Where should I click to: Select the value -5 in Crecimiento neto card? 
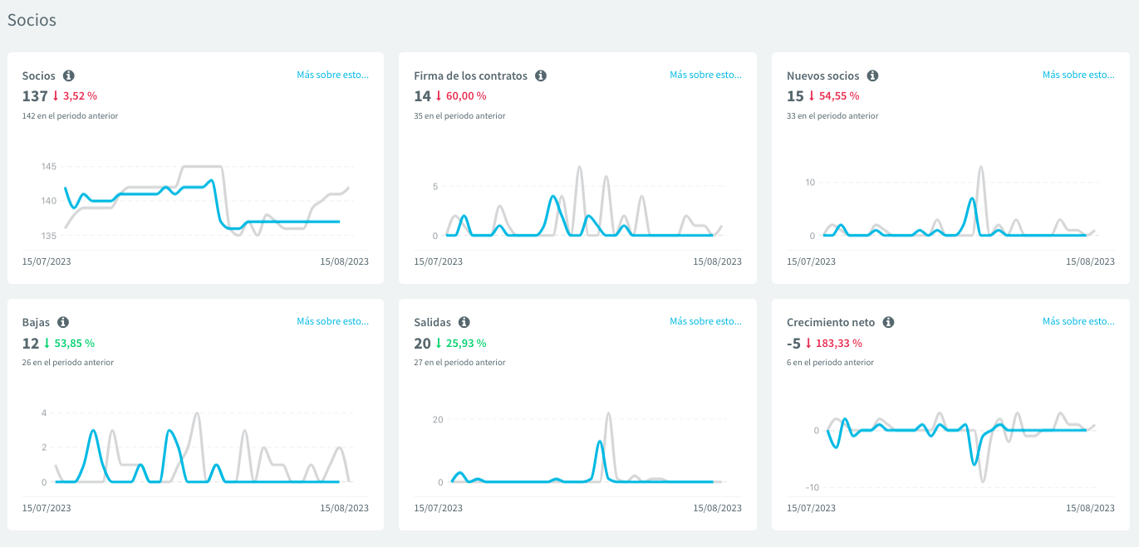tap(794, 343)
